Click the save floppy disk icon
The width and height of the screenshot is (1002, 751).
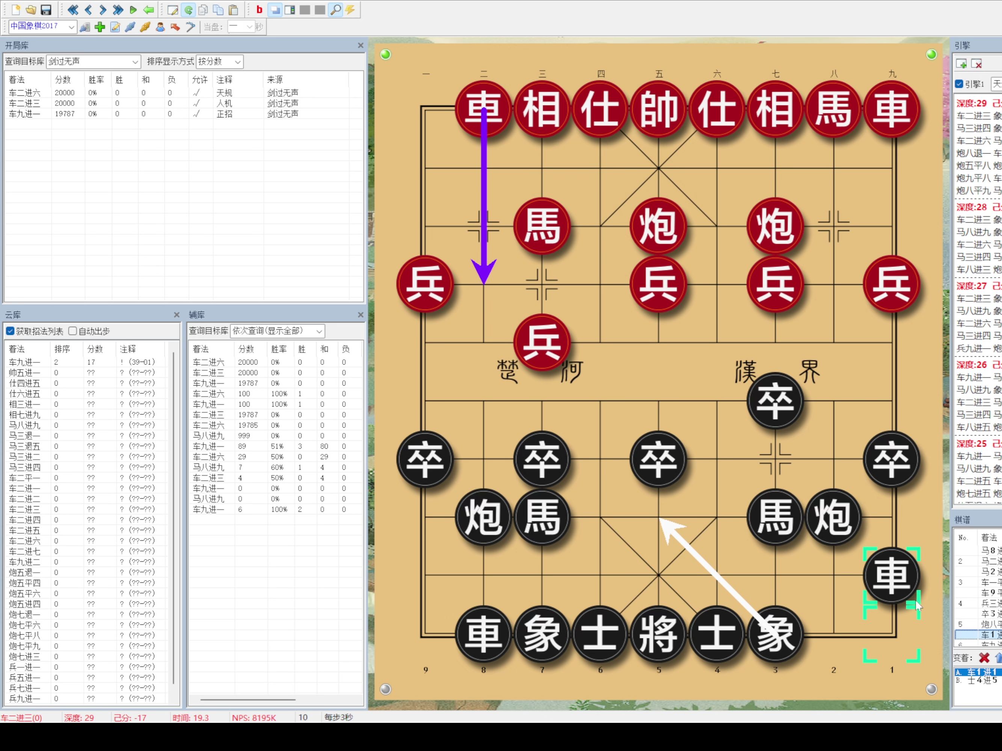(46, 9)
